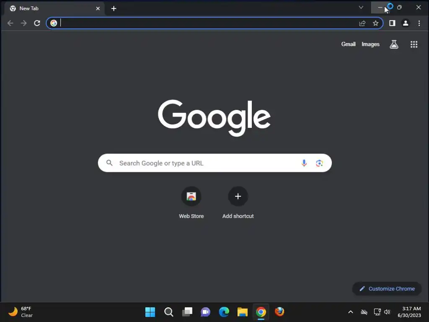Image resolution: width=429 pixels, height=322 pixels.
Task: Open the side panel icon
Action: point(392,23)
